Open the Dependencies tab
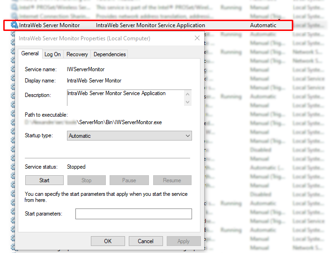Screen dimensions: 333x253 [x=110, y=54]
